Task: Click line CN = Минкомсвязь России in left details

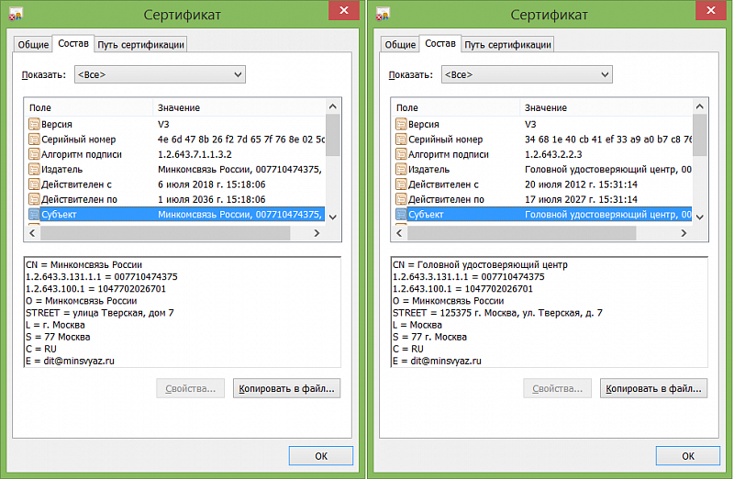Action: 83,264
